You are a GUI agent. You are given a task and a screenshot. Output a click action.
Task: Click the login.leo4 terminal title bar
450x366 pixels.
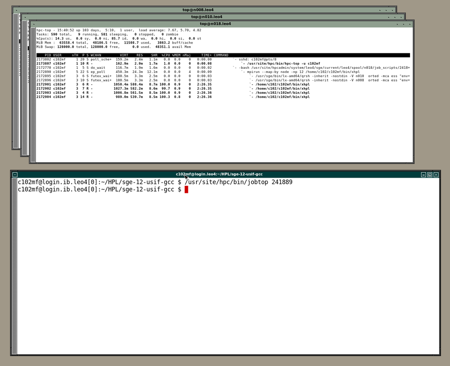pos(272,174)
